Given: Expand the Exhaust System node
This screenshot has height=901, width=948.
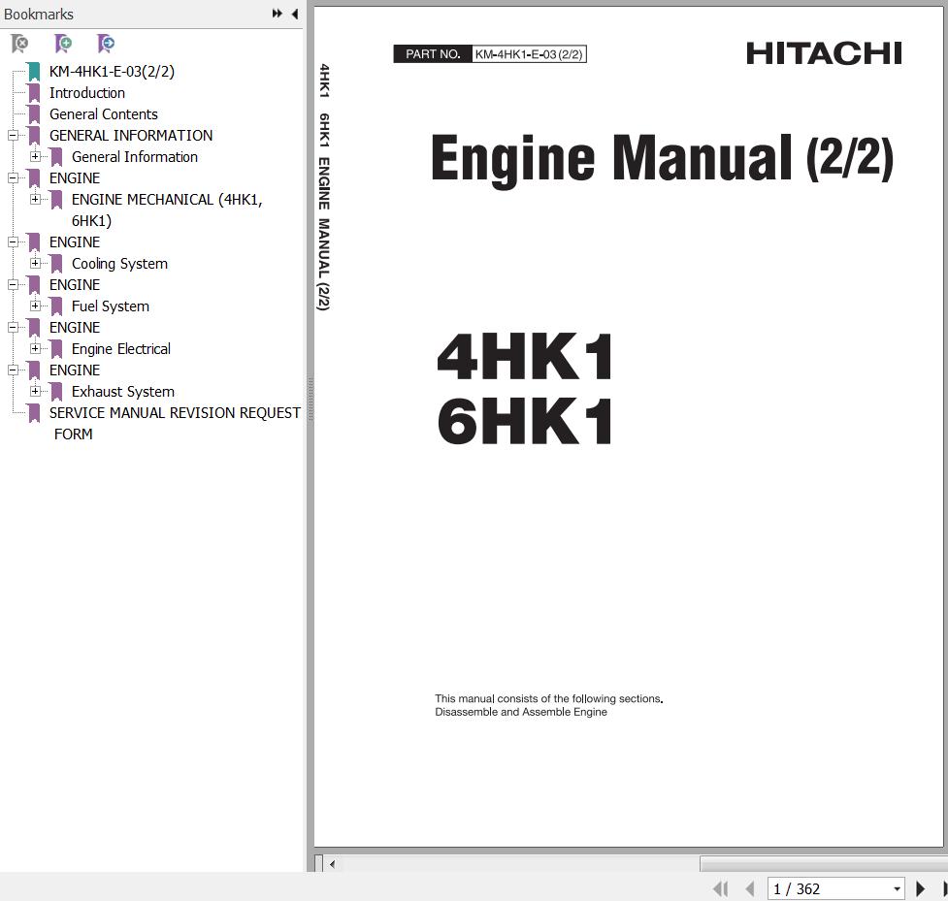Looking at the screenshot, I should [x=35, y=391].
